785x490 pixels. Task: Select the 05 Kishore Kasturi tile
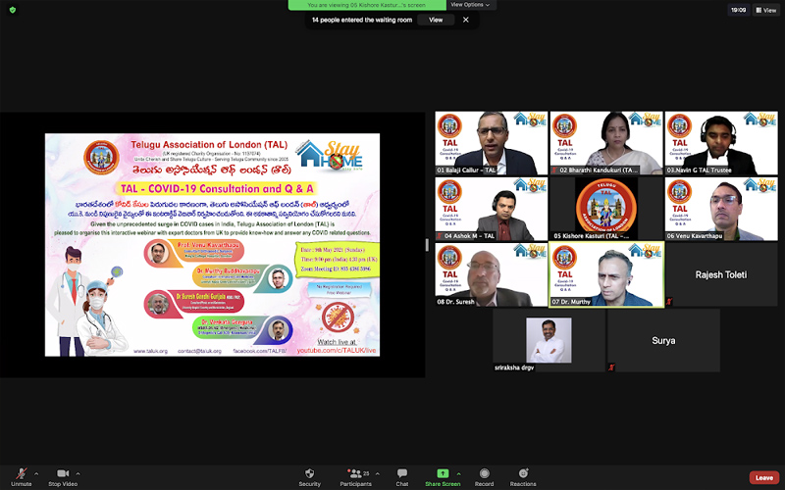coord(606,209)
